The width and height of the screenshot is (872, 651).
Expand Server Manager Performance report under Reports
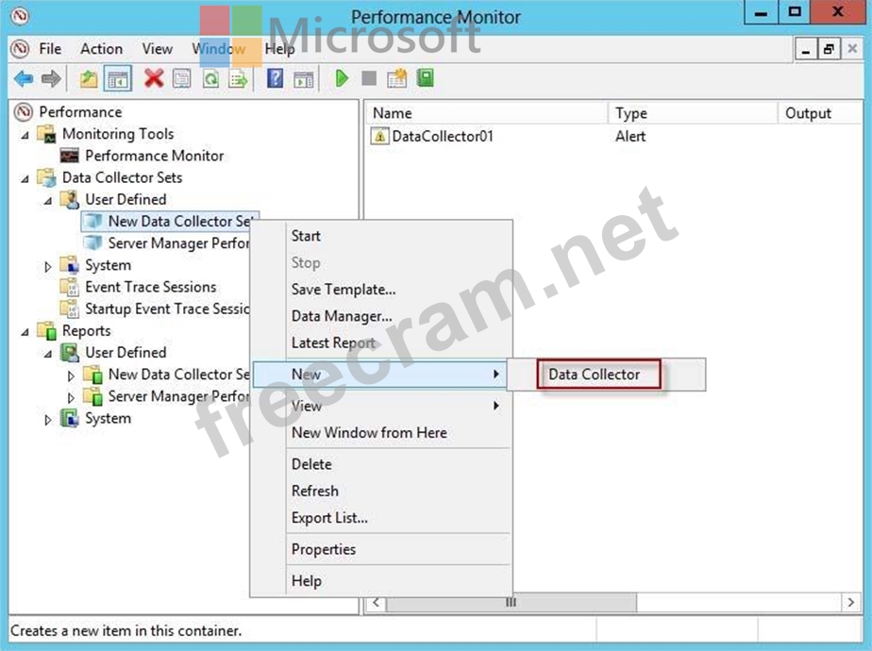tap(71, 398)
